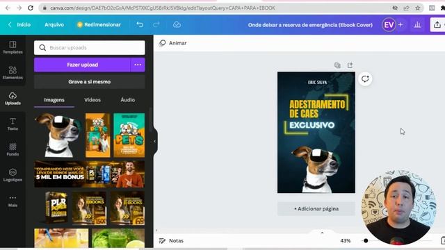445x250 pixels.
Task: Click the EXCLUSIVO text on canvas
Action: 312,125
